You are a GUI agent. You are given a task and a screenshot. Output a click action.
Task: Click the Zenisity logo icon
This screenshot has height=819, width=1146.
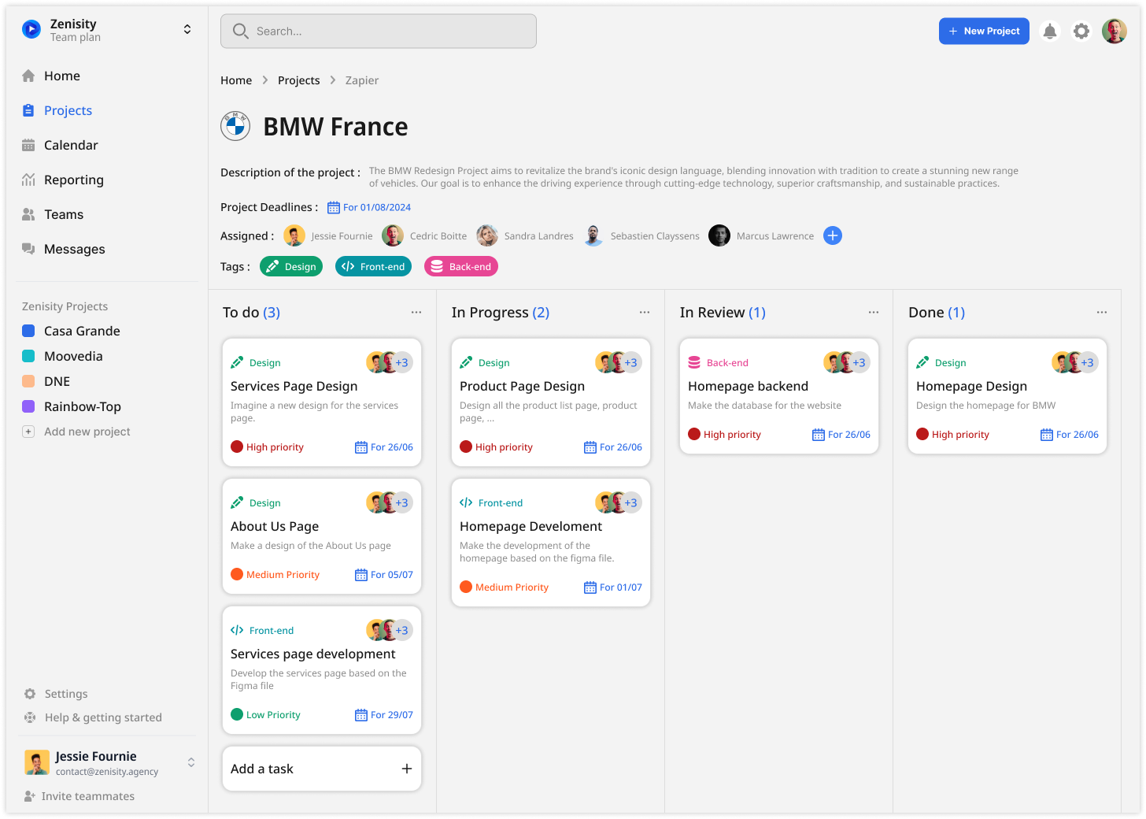pyautogui.click(x=31, y=30)
